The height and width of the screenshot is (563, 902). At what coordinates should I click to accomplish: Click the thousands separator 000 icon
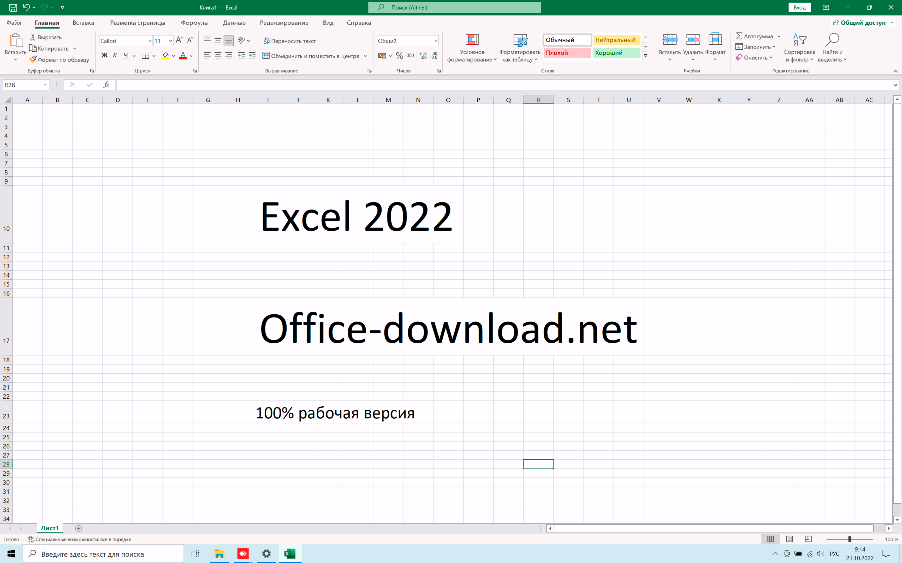410,56
